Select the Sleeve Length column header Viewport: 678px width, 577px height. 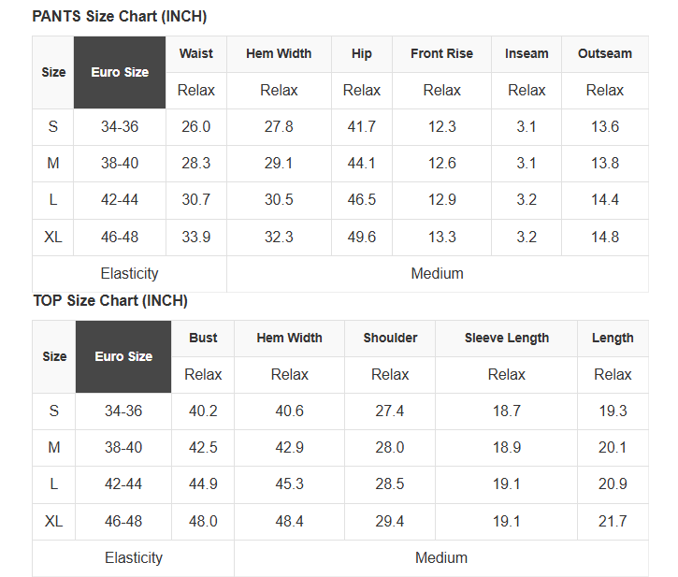(507, 339)
